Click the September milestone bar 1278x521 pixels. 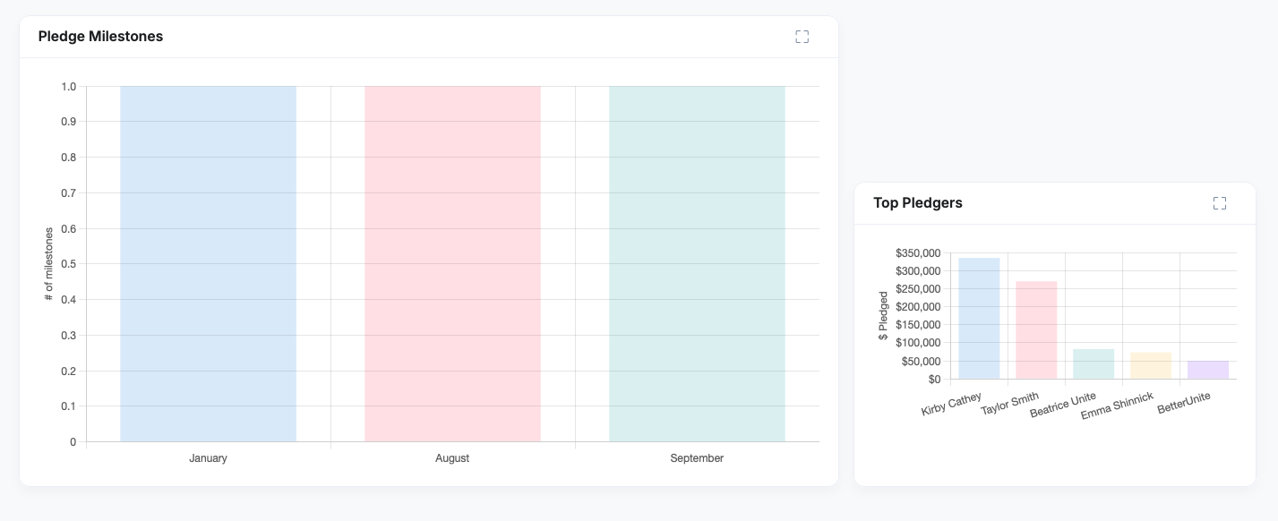(x=697, y=264)
